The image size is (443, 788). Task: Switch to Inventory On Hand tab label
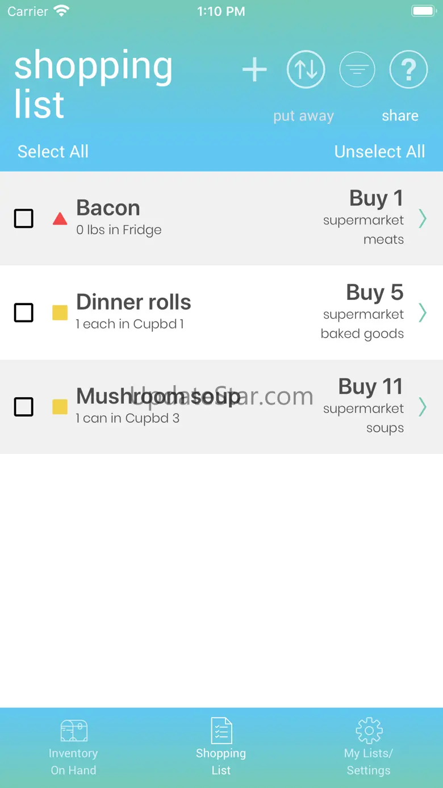73,762
